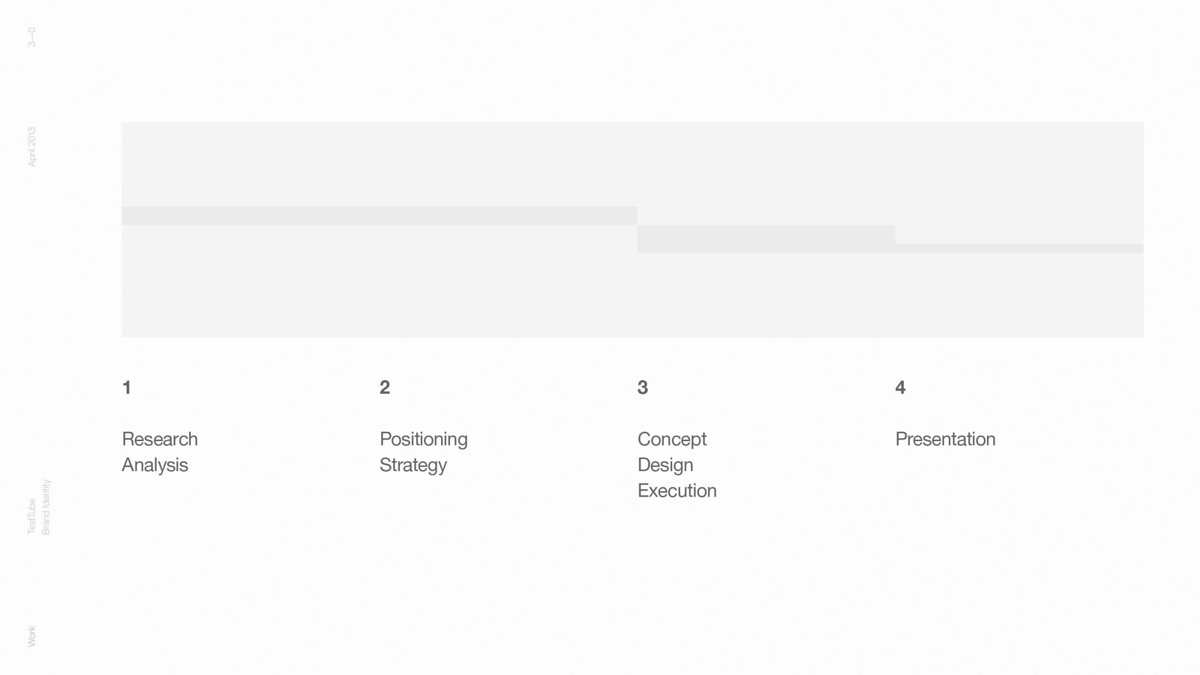
Task: Click the "Positioning" text
Action: [423, 439]
